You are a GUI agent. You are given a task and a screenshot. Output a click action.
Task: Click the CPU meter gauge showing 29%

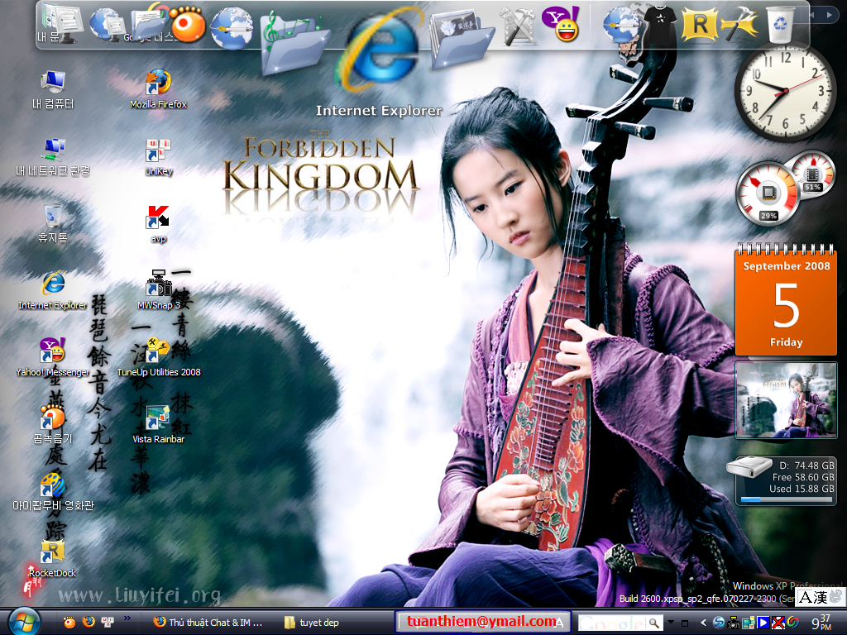[767, 195]
